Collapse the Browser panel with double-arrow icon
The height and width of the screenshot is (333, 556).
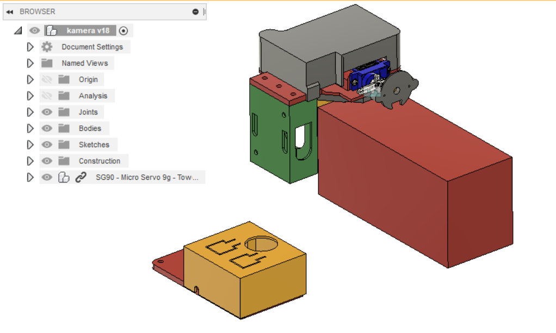pos(10,12)
